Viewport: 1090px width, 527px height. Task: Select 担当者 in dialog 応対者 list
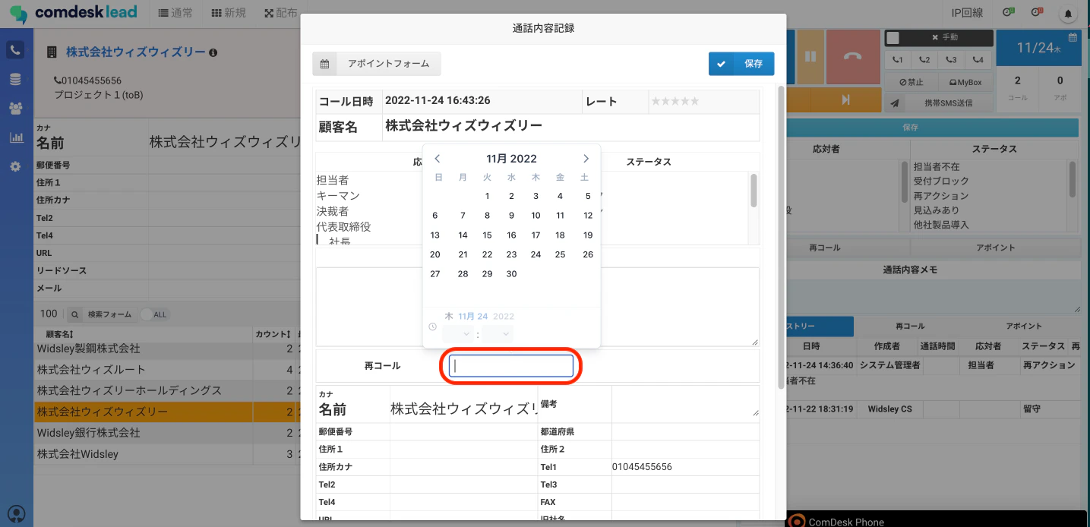click(333, 181)
